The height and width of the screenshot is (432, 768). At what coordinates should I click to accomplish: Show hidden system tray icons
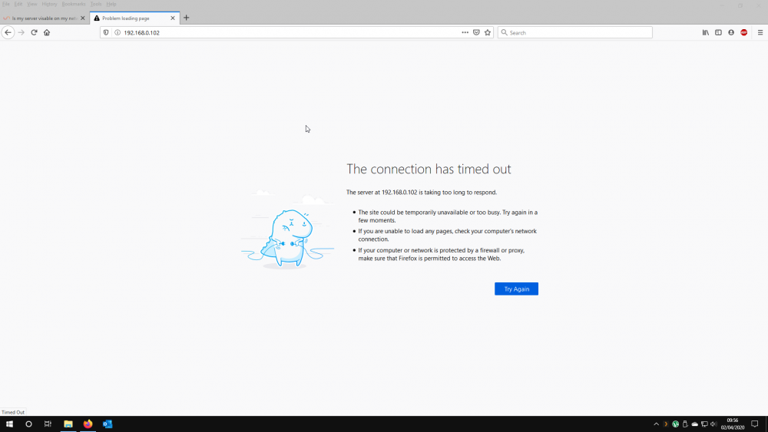point(657,424)
